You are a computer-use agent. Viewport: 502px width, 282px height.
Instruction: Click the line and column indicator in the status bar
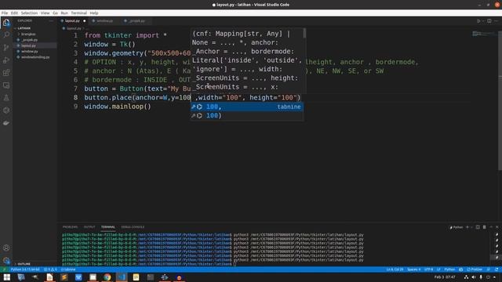(395, 269)
